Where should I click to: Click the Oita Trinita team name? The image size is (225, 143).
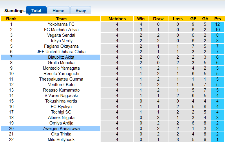(x=61, y=134)
